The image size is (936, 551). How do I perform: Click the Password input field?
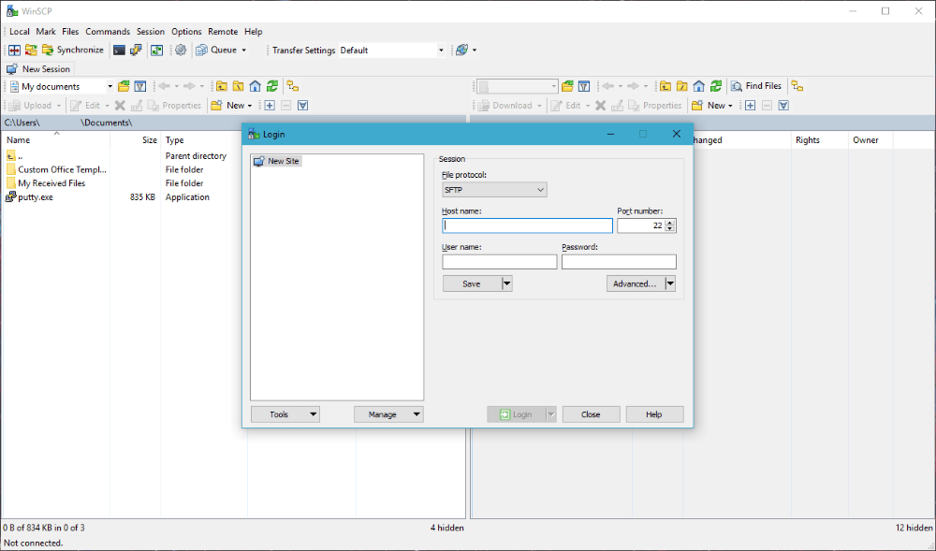pos(619,261)
